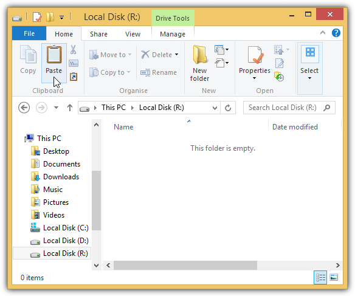Click the blue Help question mark
Viewport: 355px width, 296px height.
pyautogui.click(x=336, y=33)
